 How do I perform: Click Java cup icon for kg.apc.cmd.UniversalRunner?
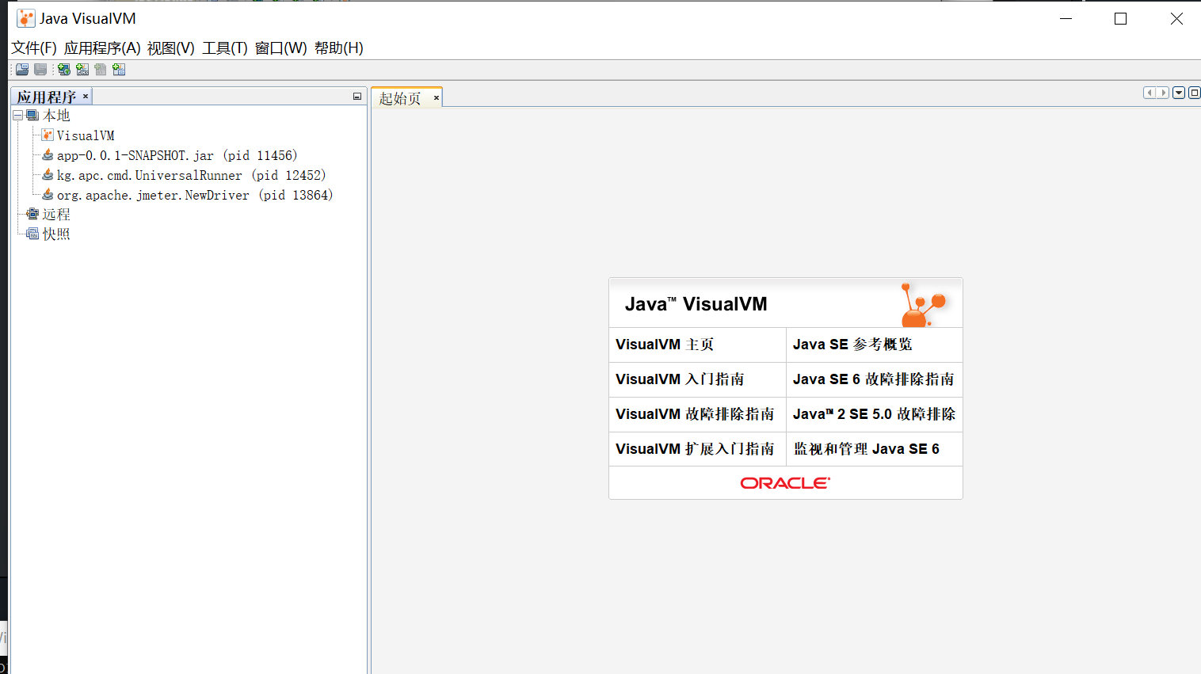tap(48, 175)
